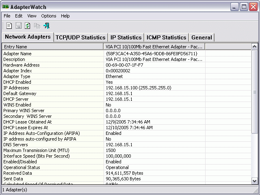This screenshot has width=260, height=195.
Task: Select the Default Gateway row
Action: pos(127,93)
